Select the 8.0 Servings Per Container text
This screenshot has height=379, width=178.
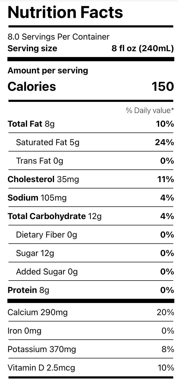[58, 37]
